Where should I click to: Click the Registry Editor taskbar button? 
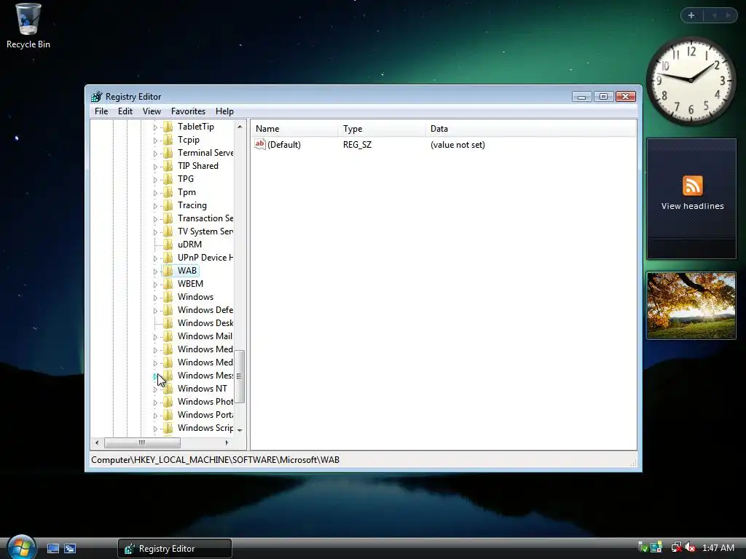click(175, 549)
